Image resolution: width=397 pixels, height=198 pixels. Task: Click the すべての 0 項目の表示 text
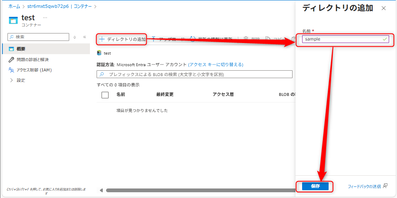coord(118,85)
